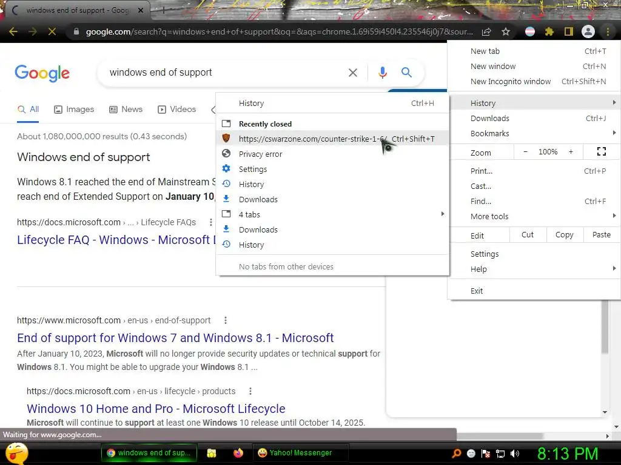621x465 pixels.
Task: Open Yahoo! Messenger from the taskbar
Action: [300, 453]
